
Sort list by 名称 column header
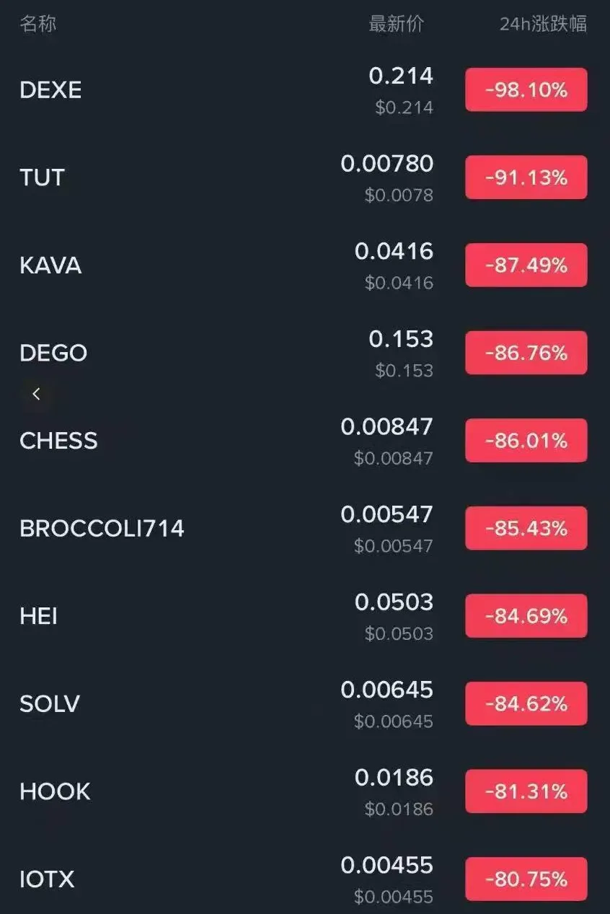click(x=37, y=24)
